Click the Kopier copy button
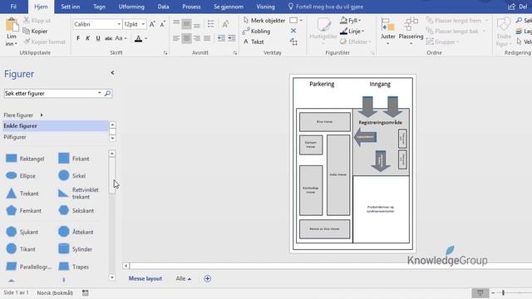Screen dimensions: 532x299 click(35, 32)
